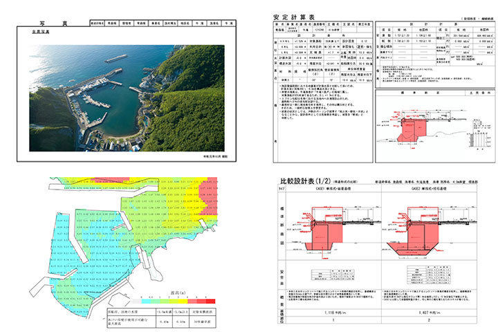
Task: Click the CASE1 cost value 1,116 千円/m
Action: pyautogui.click(x=332, y=313)
